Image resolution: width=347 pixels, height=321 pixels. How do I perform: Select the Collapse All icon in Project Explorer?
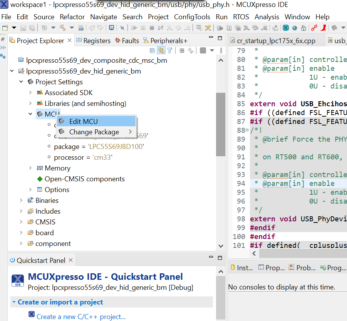tap(152, 50)
